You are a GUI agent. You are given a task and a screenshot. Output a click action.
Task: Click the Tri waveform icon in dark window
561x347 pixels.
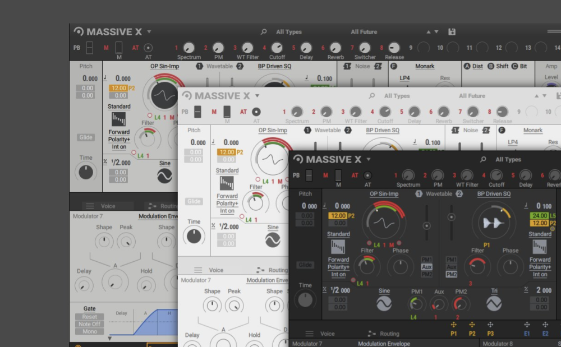[494, 304]
